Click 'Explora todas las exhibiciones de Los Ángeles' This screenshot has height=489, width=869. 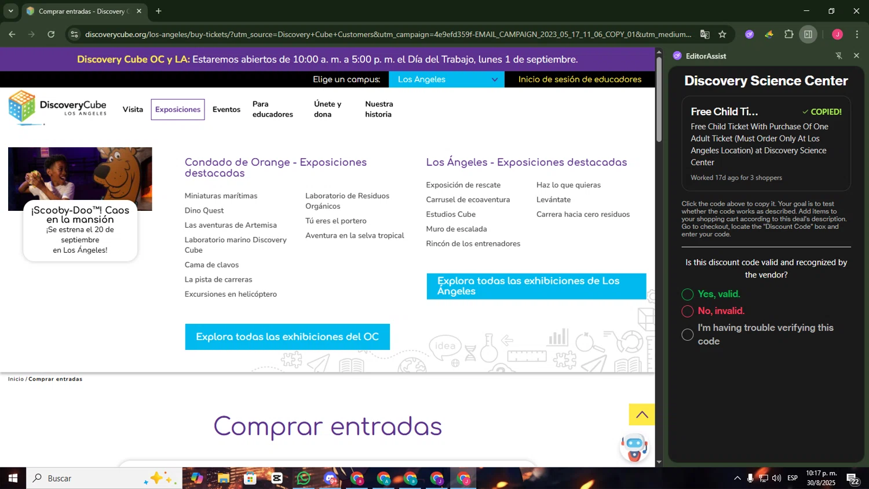536,286
